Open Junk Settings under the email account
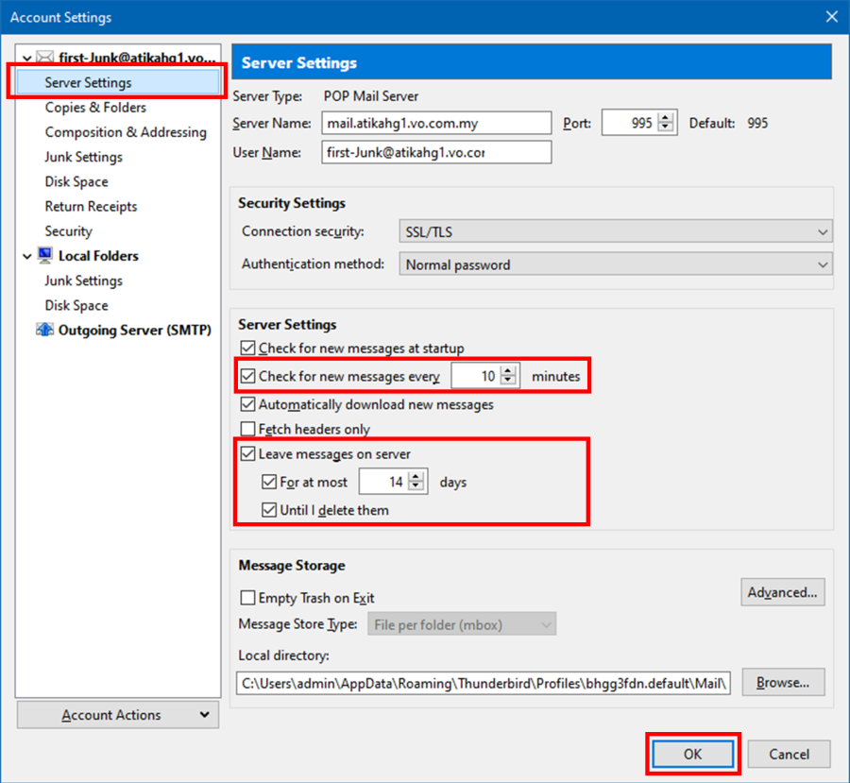The image size is (850, 783). (x=83, y=157)
